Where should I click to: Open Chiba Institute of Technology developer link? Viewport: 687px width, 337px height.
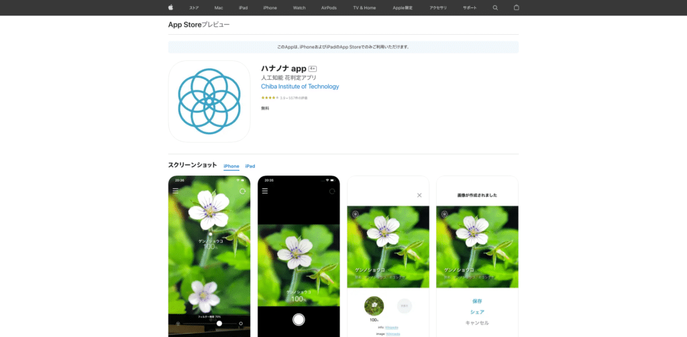click(300, 86)
